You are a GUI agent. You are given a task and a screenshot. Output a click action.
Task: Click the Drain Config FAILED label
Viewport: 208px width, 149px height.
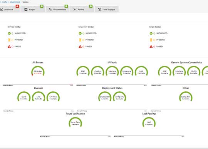point(159,46)
